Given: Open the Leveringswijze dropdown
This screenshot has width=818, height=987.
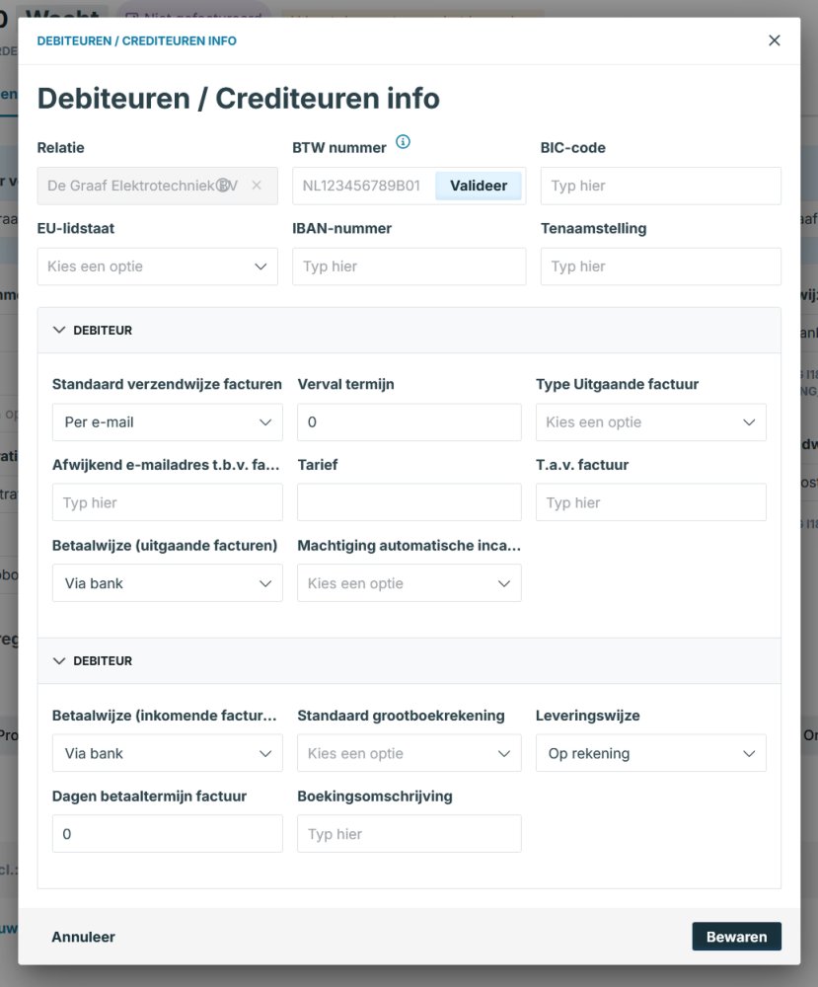Looking at the screenshot, I should (650, 753).
